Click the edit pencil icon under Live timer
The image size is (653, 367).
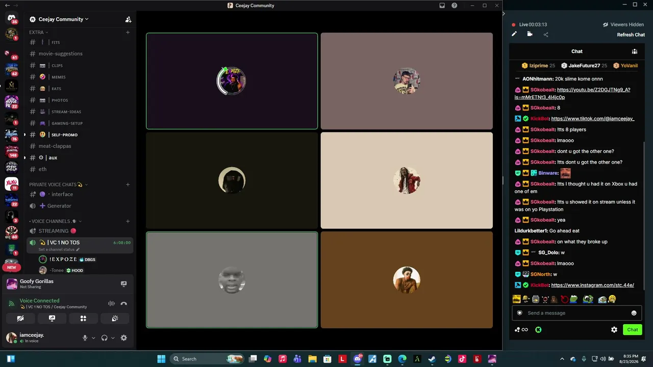click(x=514, y=34)
